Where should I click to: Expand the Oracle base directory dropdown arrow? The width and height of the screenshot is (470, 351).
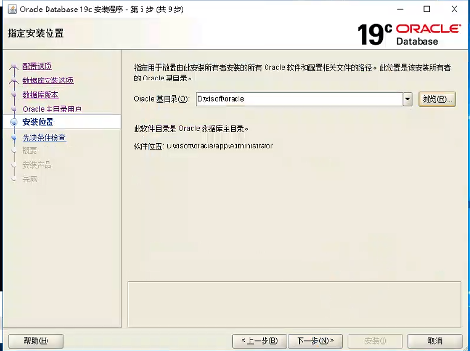408,99
